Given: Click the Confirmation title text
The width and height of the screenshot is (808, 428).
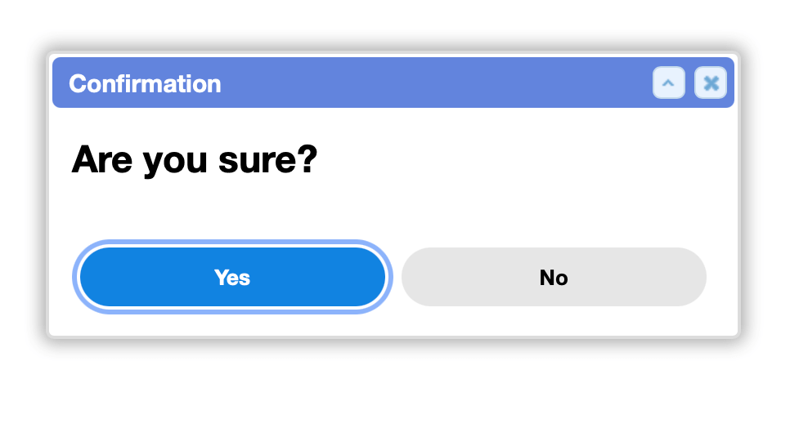Looking at the screenshot, I should pyautogui.click(x=145, y=84).
